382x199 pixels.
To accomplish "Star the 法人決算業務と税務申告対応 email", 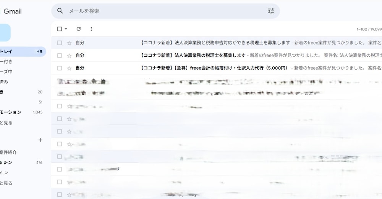I will tap(69, 43).
